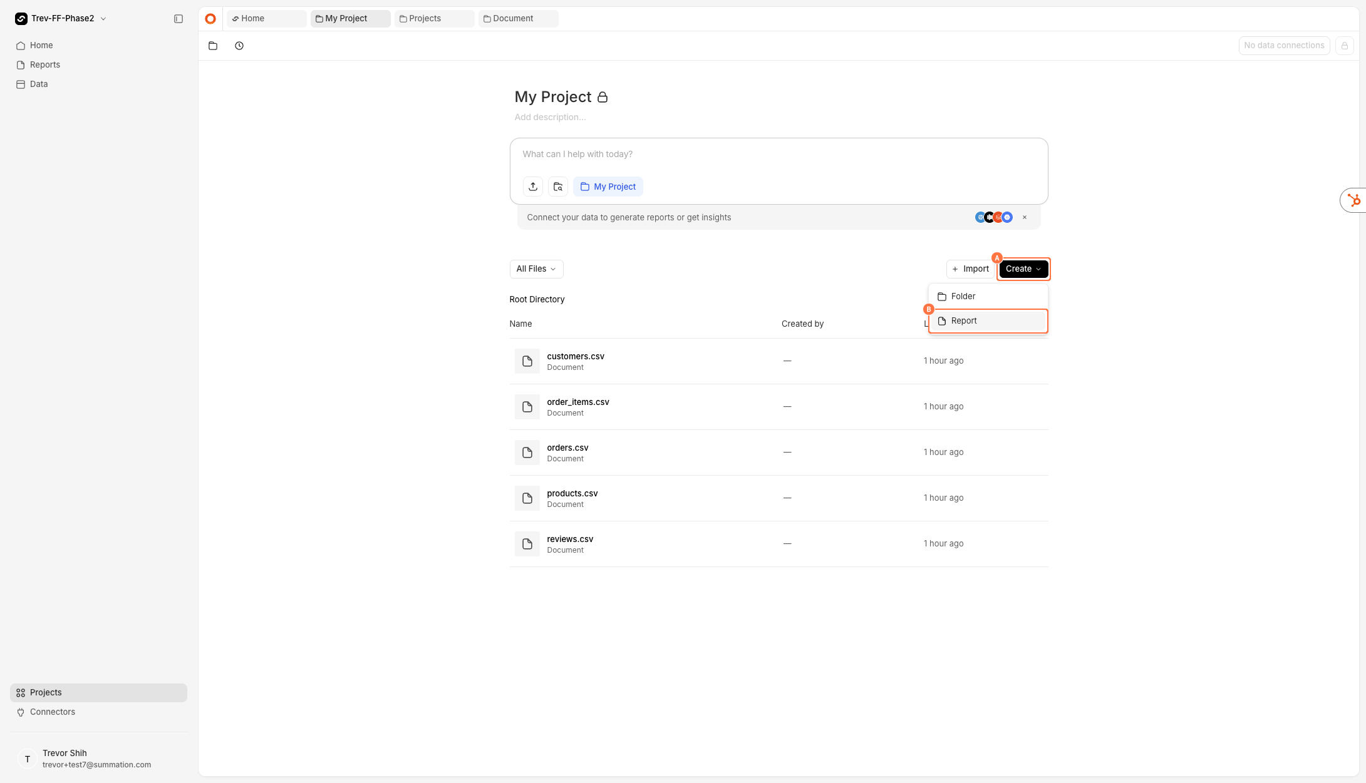The width and height of the screenshot is (1366, 783).
Task: Open orders.csv file name
Action: click(567, 448)
